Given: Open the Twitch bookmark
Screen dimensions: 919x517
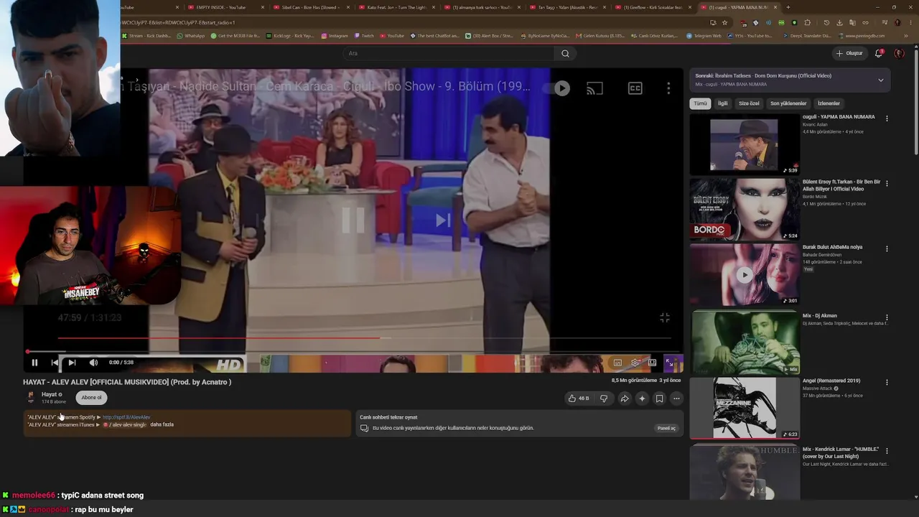Looking at the screenshot, I should click(x=364, y=36).
